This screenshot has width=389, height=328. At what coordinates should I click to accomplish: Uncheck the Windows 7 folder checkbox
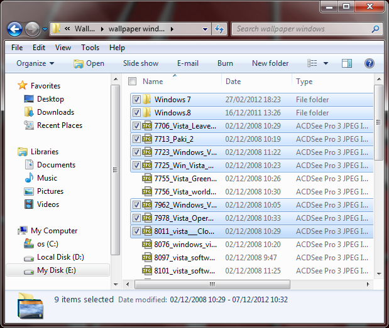[x=136, y=100]
